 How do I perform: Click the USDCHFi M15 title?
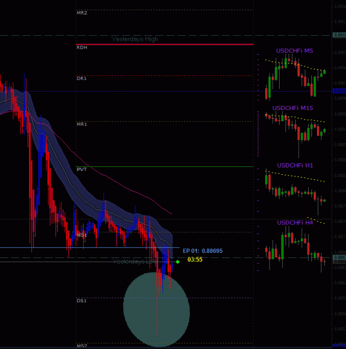[293, 108]
